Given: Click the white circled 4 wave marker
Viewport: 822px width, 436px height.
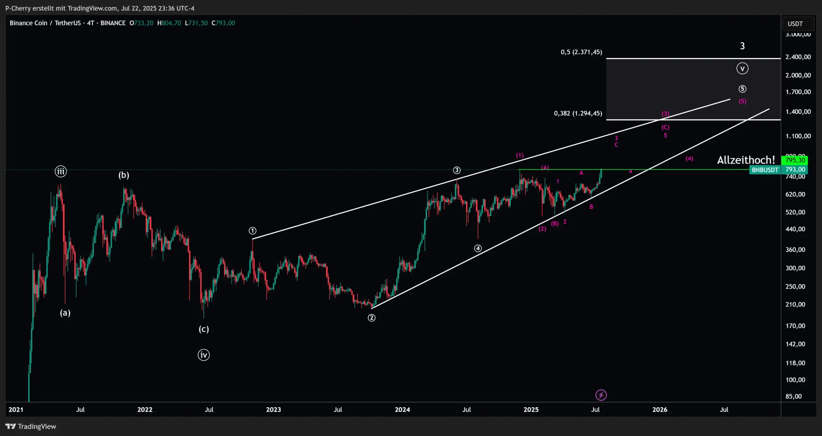Looking at the screenshot, I should [x=478, y=249].
